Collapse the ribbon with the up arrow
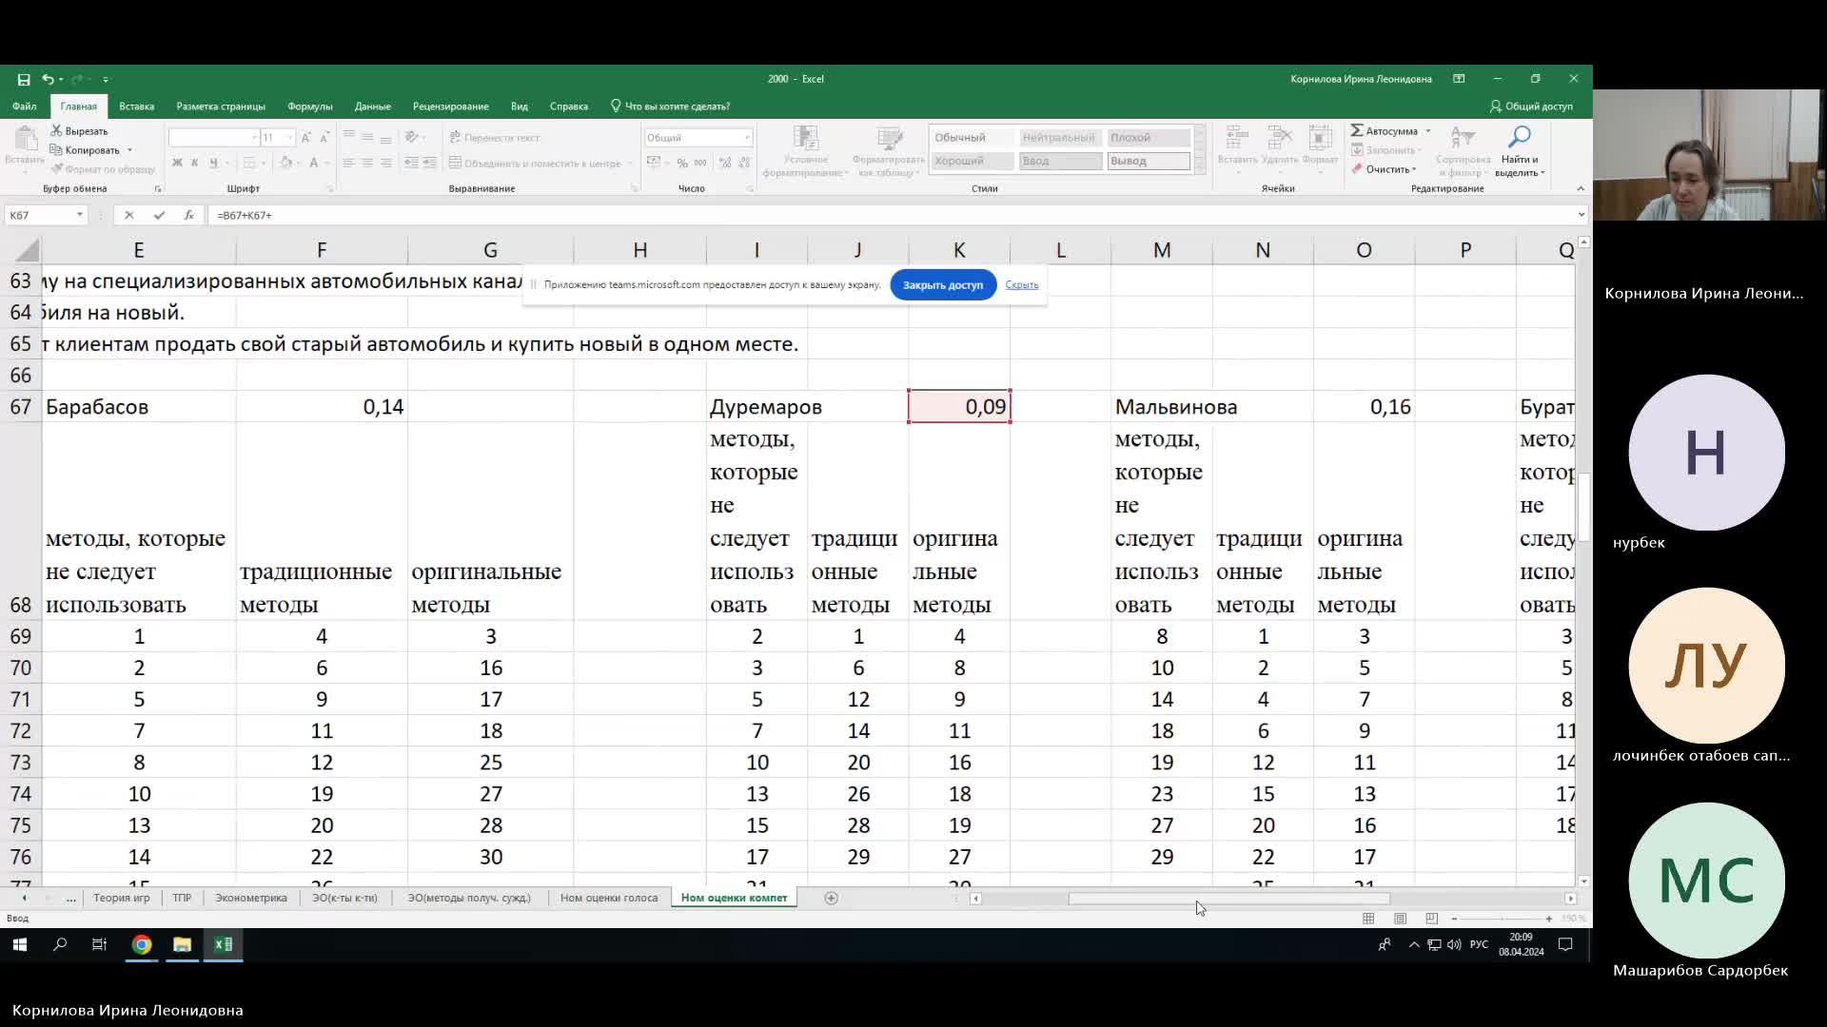 click(x=1581, y=188)
